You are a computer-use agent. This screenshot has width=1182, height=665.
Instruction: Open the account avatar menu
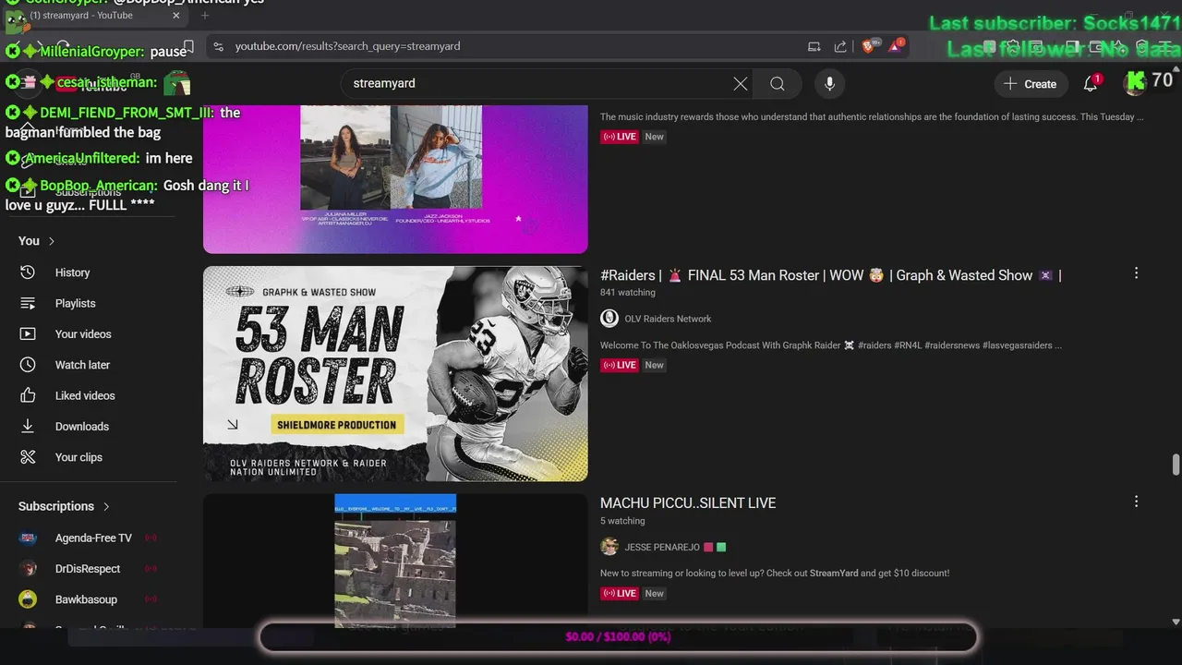tap(1135, 83)
